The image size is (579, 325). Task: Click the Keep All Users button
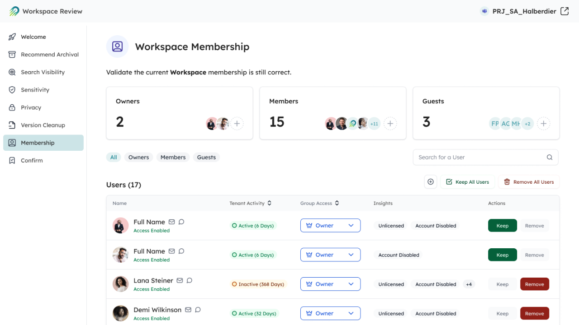467,182
